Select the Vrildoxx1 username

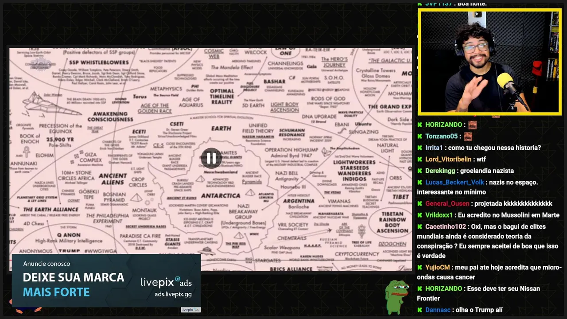point(439,215)
